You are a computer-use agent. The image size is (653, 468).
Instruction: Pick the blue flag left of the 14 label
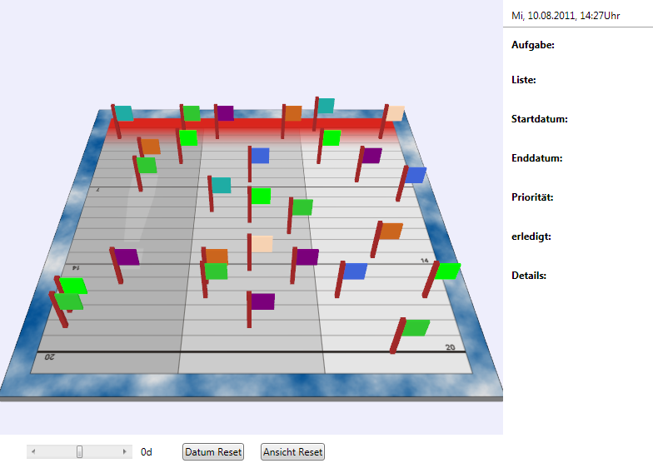355,271
